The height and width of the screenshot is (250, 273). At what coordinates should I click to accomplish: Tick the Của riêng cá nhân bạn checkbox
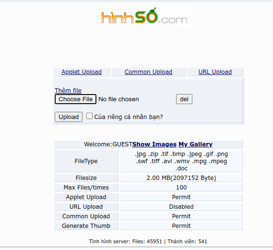coord(89,116)
